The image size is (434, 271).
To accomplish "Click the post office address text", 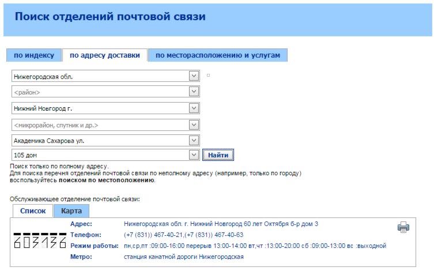I will click(221, 224).
